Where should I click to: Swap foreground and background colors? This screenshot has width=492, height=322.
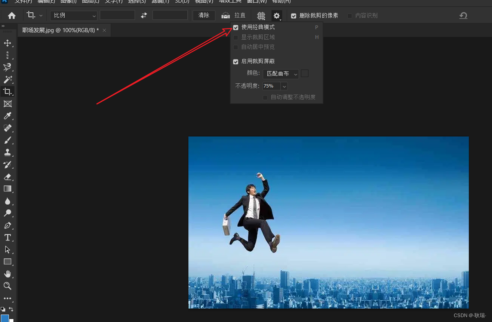11,309
